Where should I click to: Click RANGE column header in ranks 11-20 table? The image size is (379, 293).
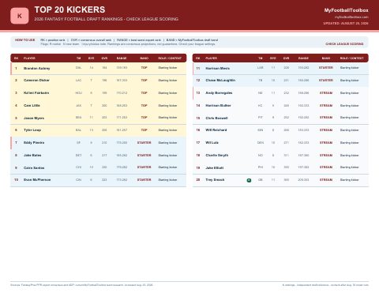click(x=303, y=58)
